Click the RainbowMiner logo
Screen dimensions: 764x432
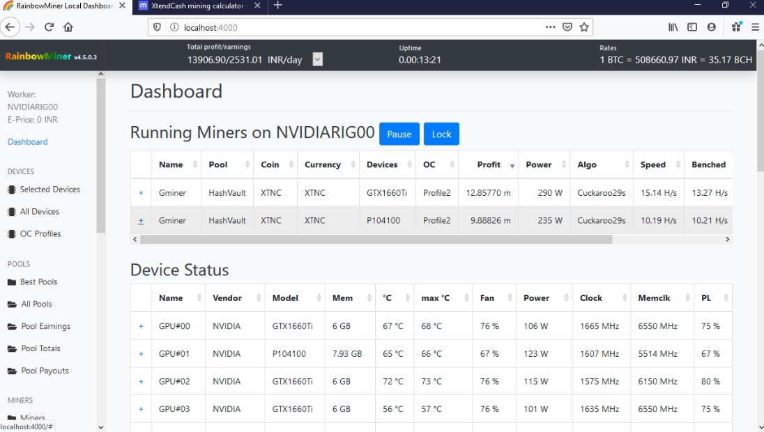coord(51,56)
